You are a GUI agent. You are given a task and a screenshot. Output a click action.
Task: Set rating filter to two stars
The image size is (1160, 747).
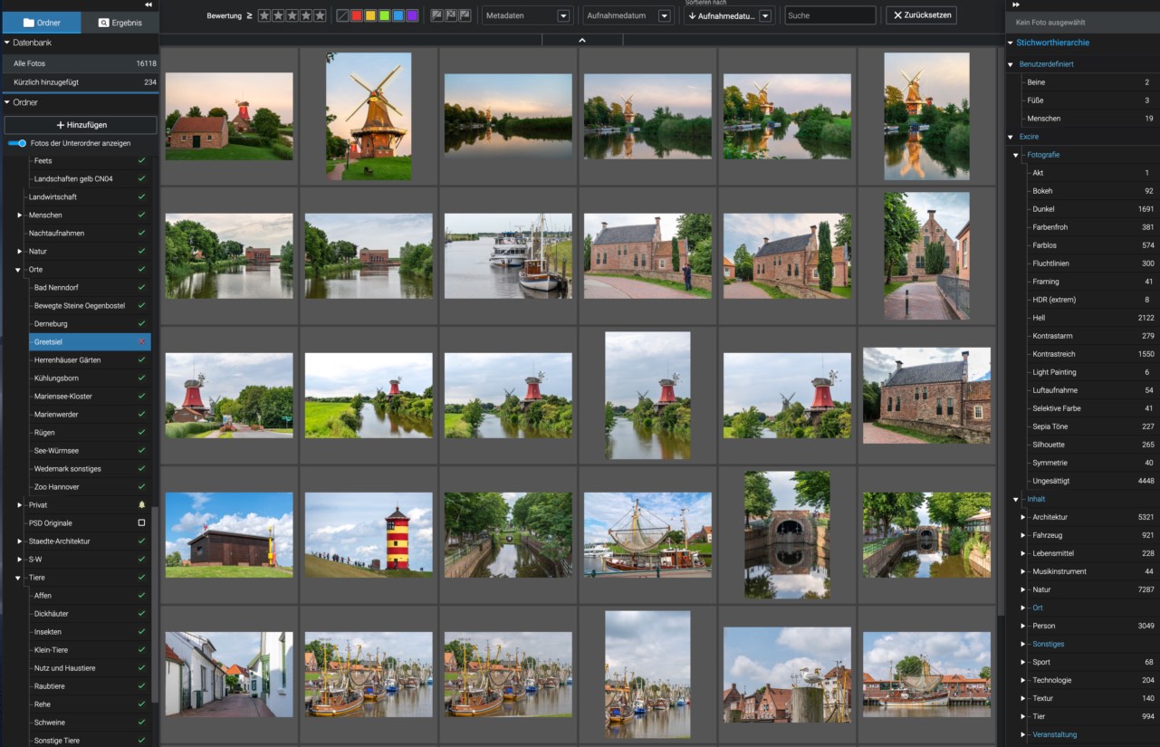pyautogui.click(x=278, y=15)
